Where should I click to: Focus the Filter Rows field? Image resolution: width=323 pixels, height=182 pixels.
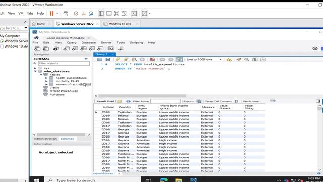click(166, 101)
